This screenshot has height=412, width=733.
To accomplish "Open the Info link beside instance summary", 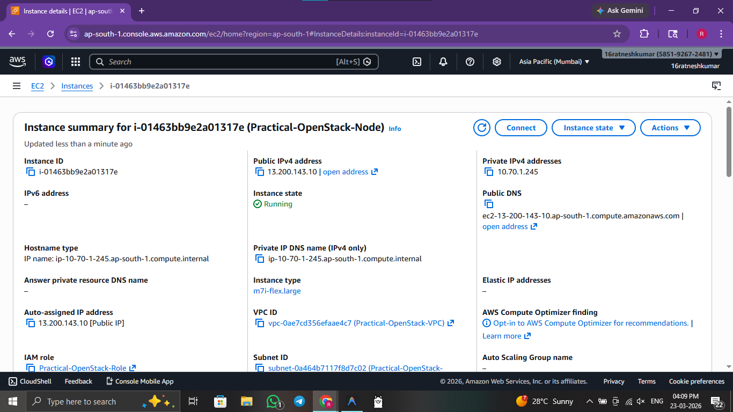I will tap(395, 129).
